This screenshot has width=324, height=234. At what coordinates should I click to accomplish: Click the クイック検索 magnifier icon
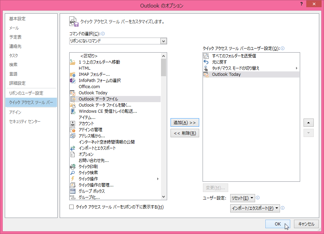(x=73, y=173)
